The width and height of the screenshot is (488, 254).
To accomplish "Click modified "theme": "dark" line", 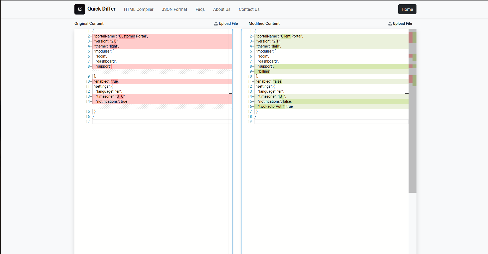I will [x=331, y=46].
